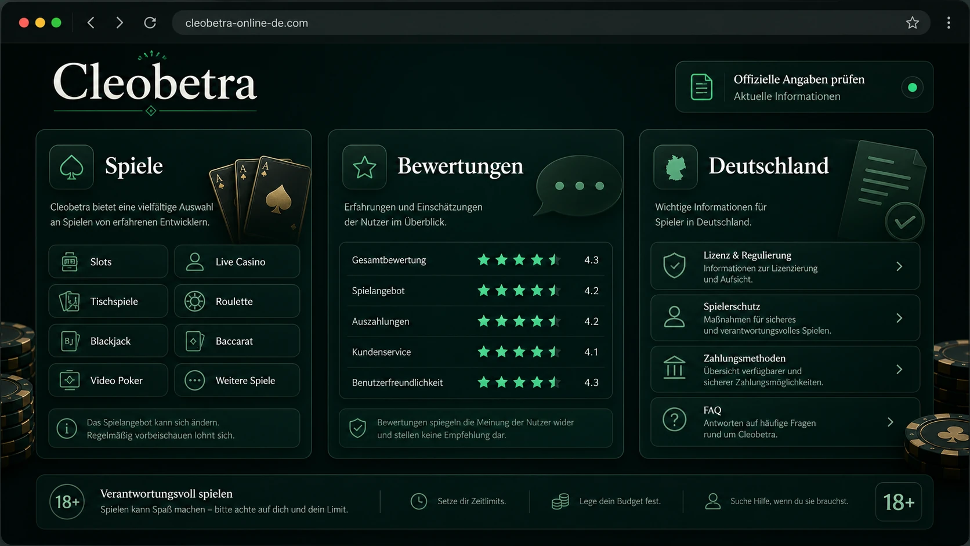
Task: Bookmark page using star icon in address bar
Action: [913, 23]
